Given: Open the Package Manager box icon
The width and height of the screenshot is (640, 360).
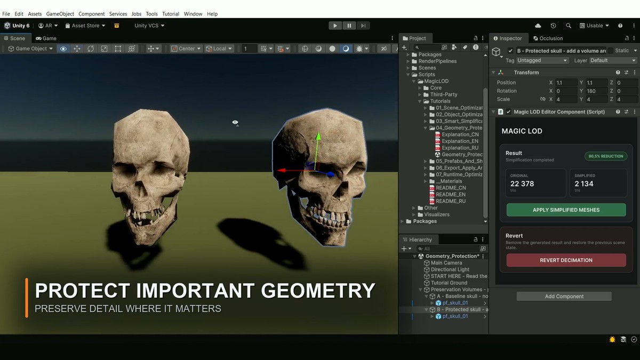Looking at the screenshot, I should 116,26.
